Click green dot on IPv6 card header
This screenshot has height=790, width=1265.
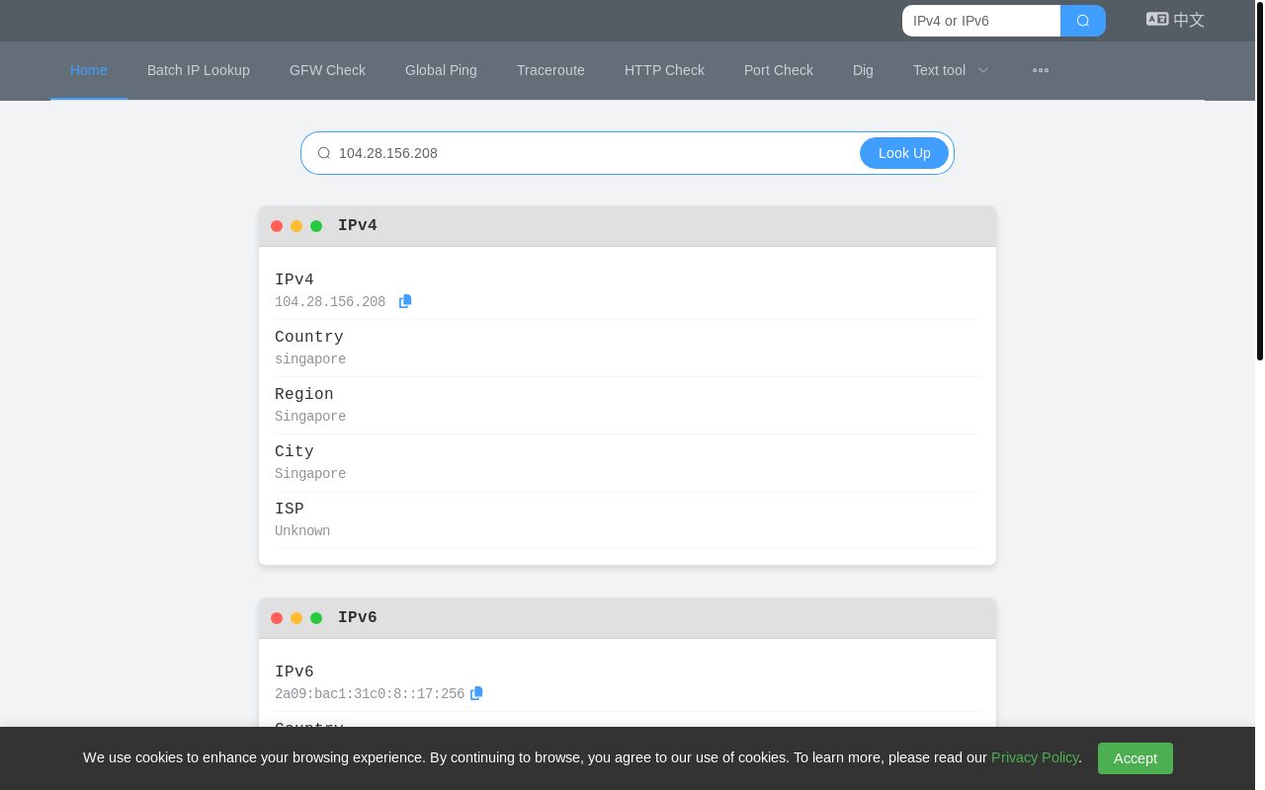coord(316,618)
